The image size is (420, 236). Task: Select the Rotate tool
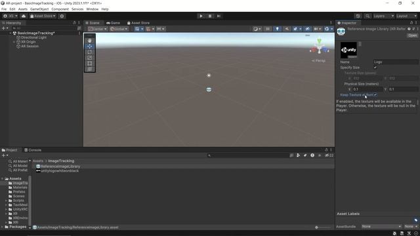pos(90,52)
